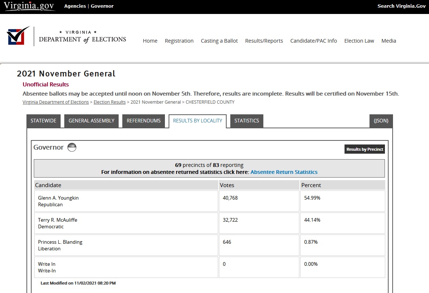
Task: Click the Virginia.gov logo
Action: [29, 6]
